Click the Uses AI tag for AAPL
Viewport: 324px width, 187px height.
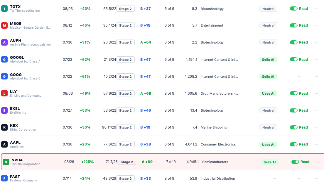point(268,145)
